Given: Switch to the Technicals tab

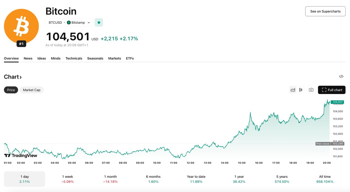Looking at the screenshot, I should (x=74, y=58).
